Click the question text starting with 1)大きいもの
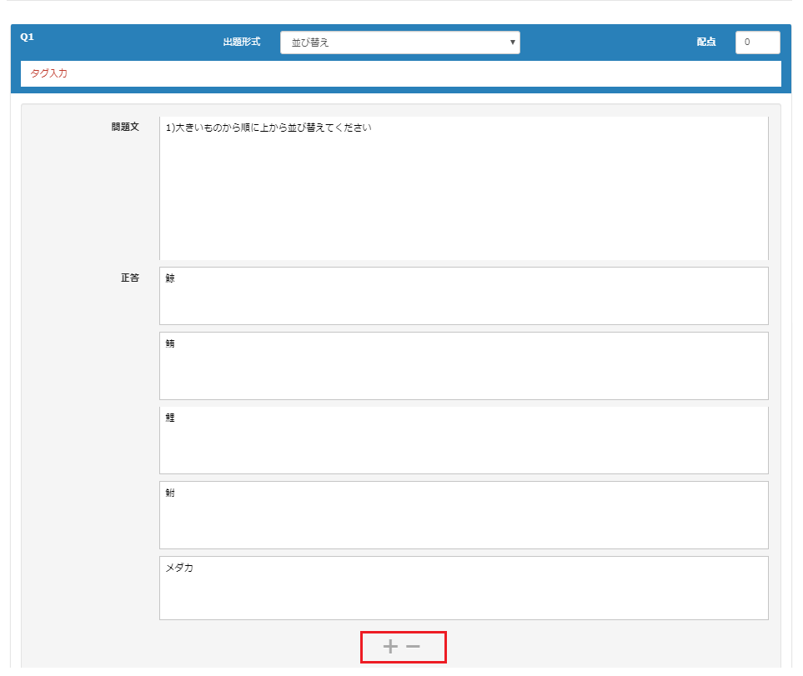Viewport: 803px width, 676px height. point(269,128)
